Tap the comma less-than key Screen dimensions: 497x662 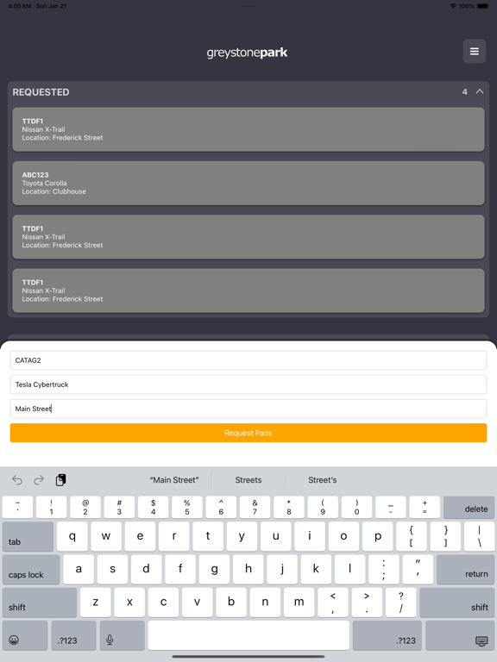[x=332, y=603]
